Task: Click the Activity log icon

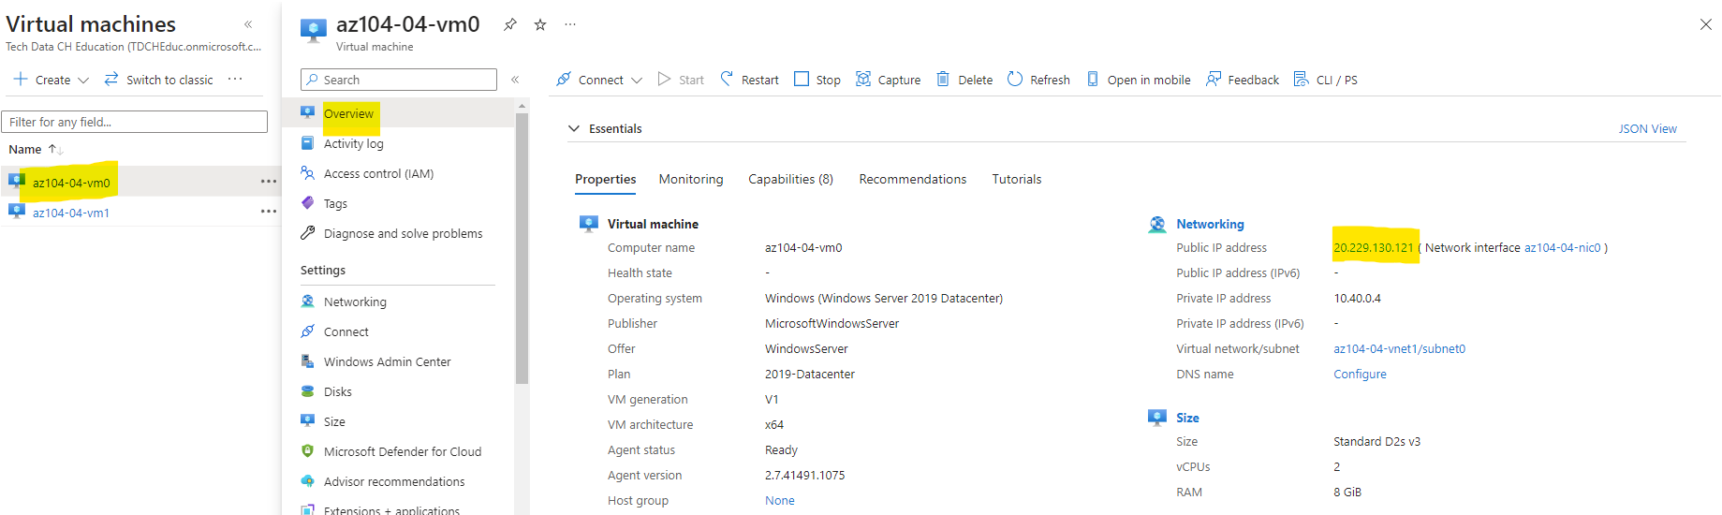Action: 307,143
